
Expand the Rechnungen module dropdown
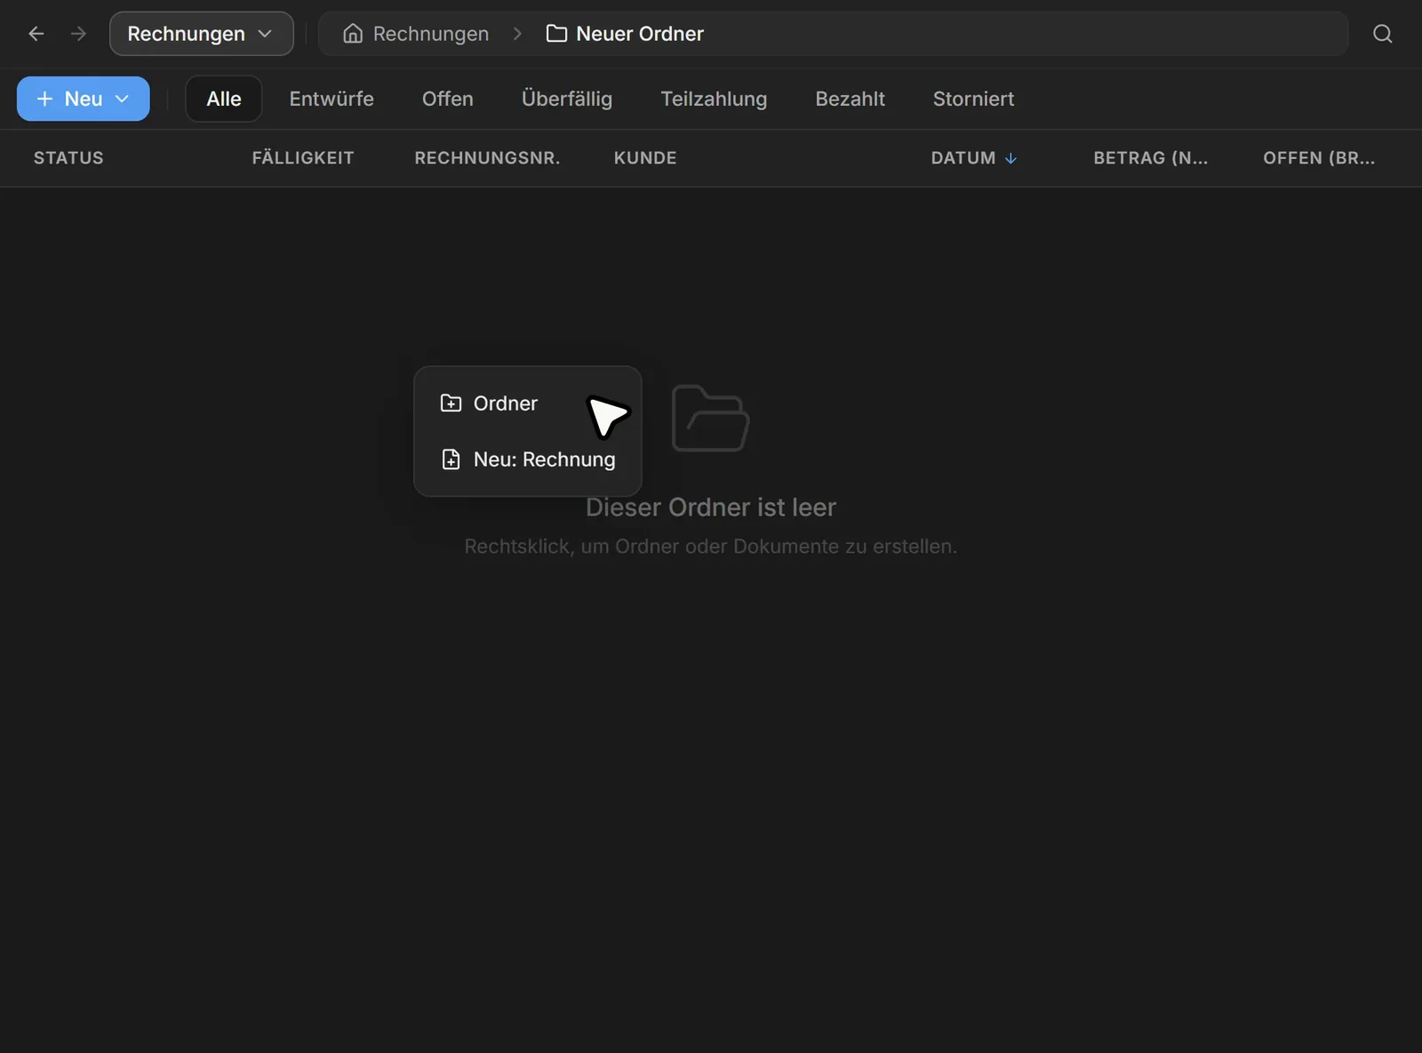pos(202,34)
